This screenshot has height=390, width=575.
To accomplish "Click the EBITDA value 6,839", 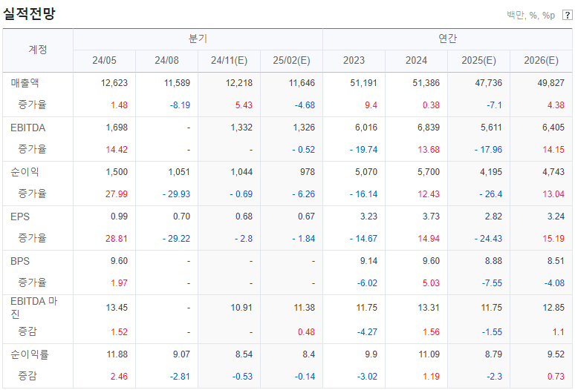I will click(x=429, y=128).
